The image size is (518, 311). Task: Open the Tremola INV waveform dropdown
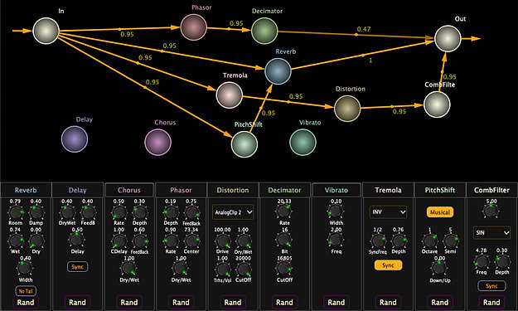pos(388,212)
